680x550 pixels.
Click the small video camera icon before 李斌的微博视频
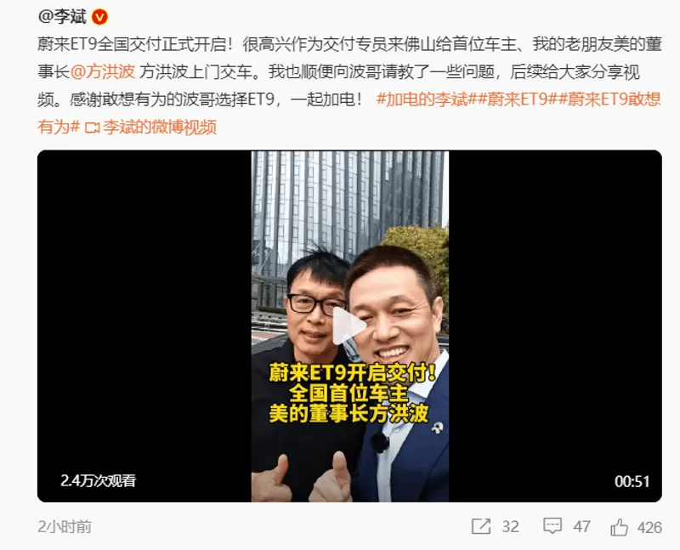[x=92, y=128]
